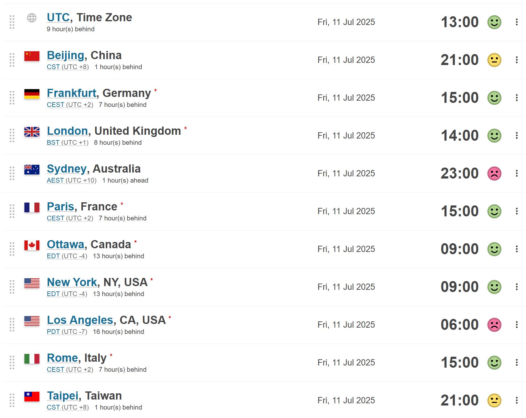Open the New York city link

coord(72,282)
